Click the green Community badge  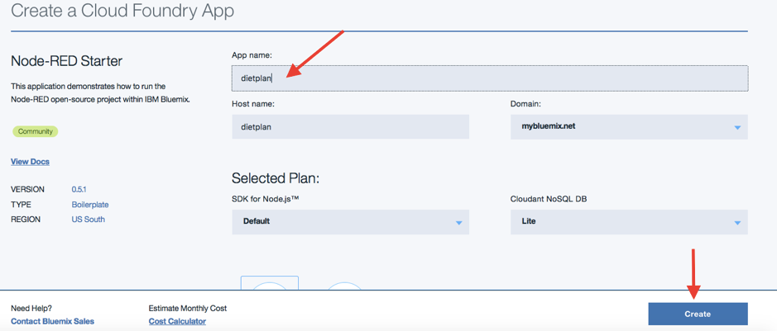point(35,131)
